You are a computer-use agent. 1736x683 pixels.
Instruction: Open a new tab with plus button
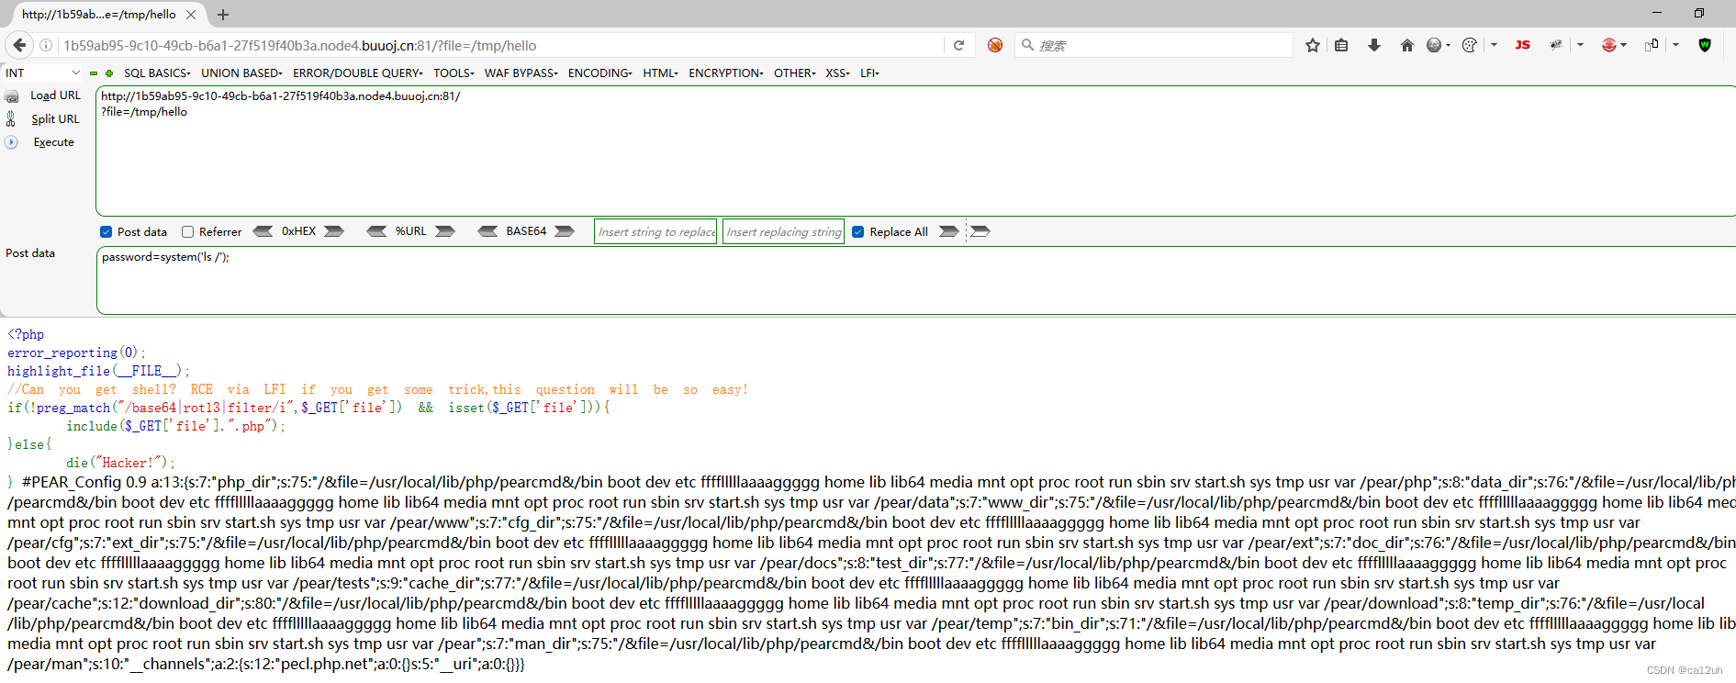coord(223,15)
